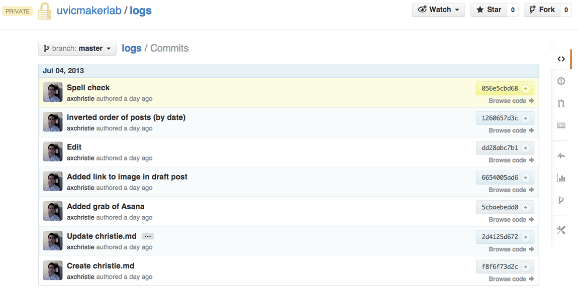
Task: Open the Settings tools icon
Action: (561, 230)
